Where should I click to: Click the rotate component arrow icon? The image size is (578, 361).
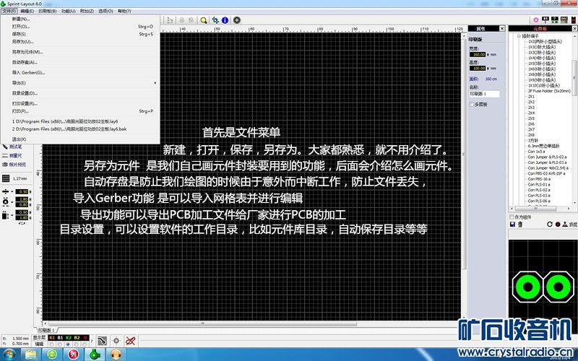[x=550, y=224]
